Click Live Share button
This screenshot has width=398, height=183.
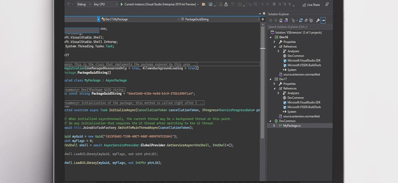(311, 5)
